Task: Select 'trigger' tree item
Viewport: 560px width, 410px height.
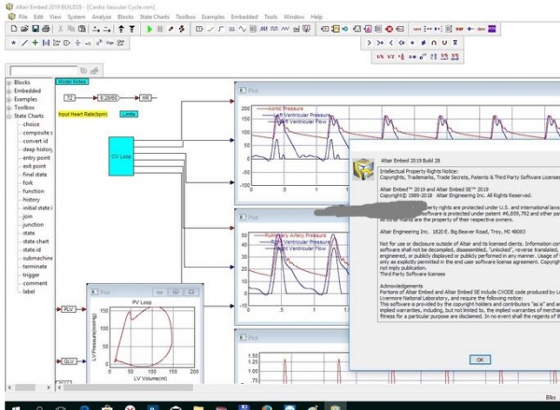Action: click(31, 275)
